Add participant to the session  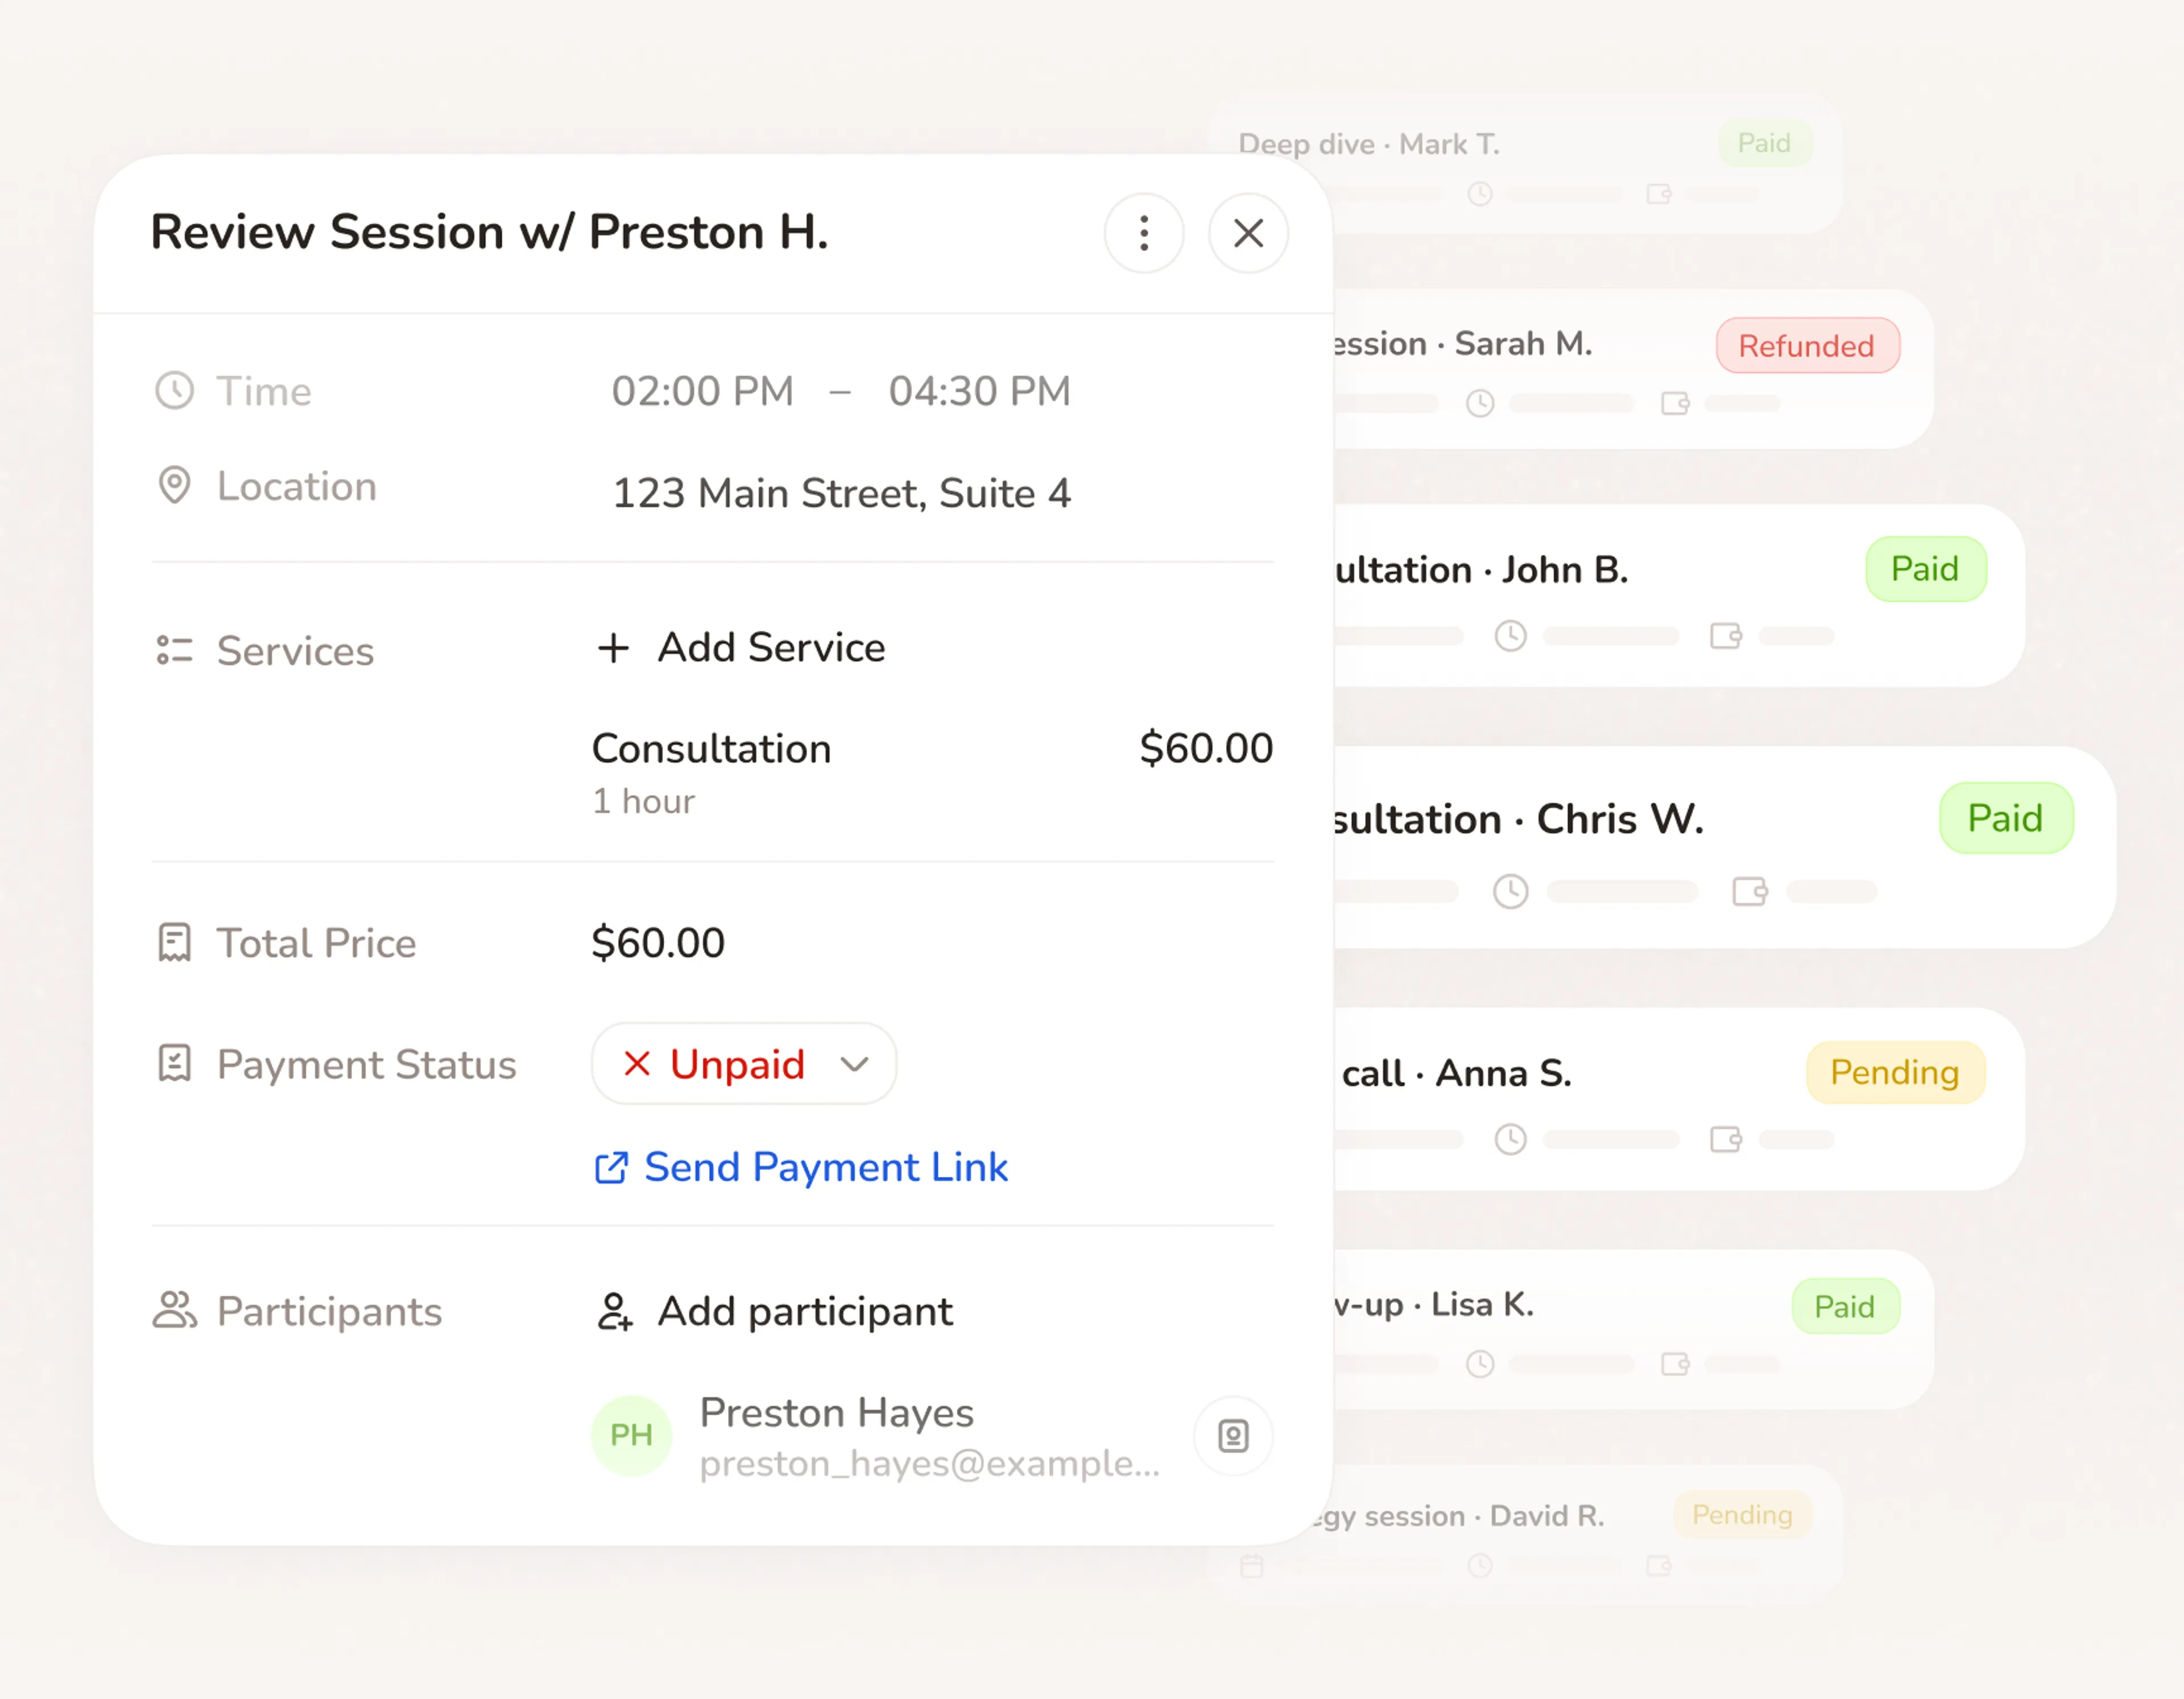(775, 1311)
